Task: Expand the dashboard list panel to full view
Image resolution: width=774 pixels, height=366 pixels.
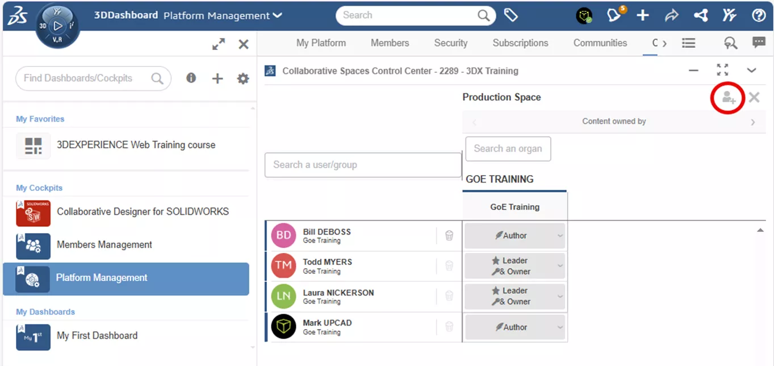Action: [219, 44]
